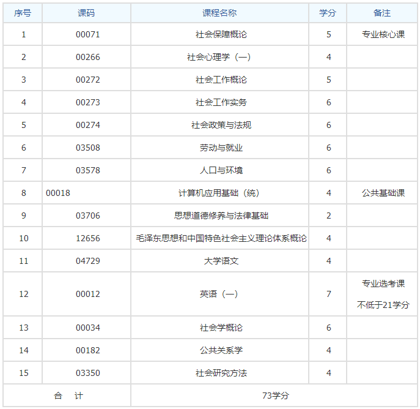
Task: Click course code 12656
Action: coord(87,238)
